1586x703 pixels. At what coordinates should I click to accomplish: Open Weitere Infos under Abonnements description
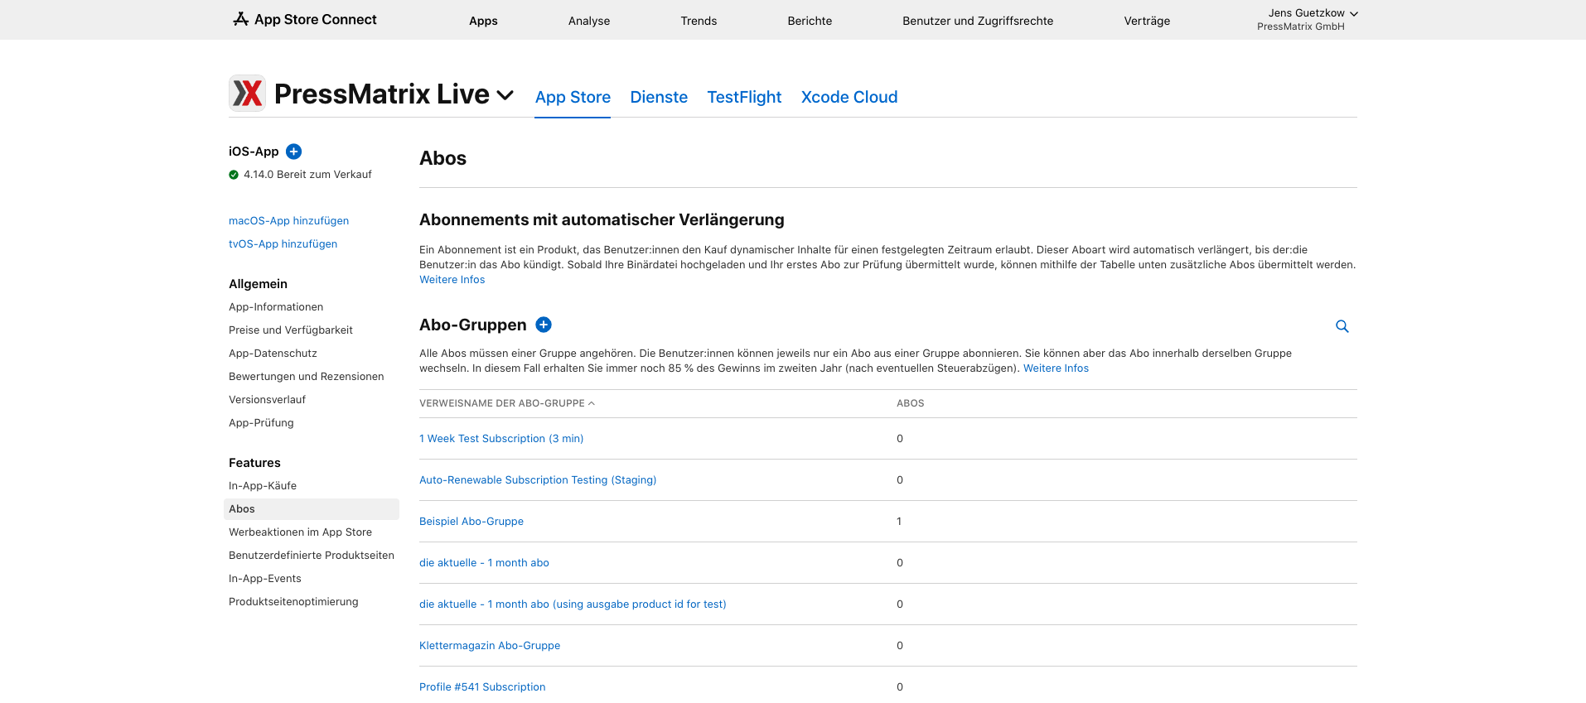click(x=452, y=280)
